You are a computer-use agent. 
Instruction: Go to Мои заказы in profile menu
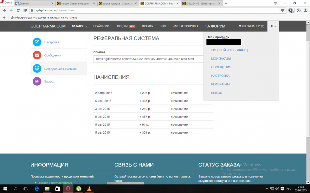221,58
